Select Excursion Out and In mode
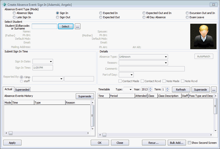220x149 pixels. 187,13
